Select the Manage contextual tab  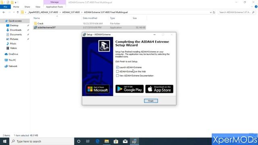pyautogui.click(x=54, y=2)
